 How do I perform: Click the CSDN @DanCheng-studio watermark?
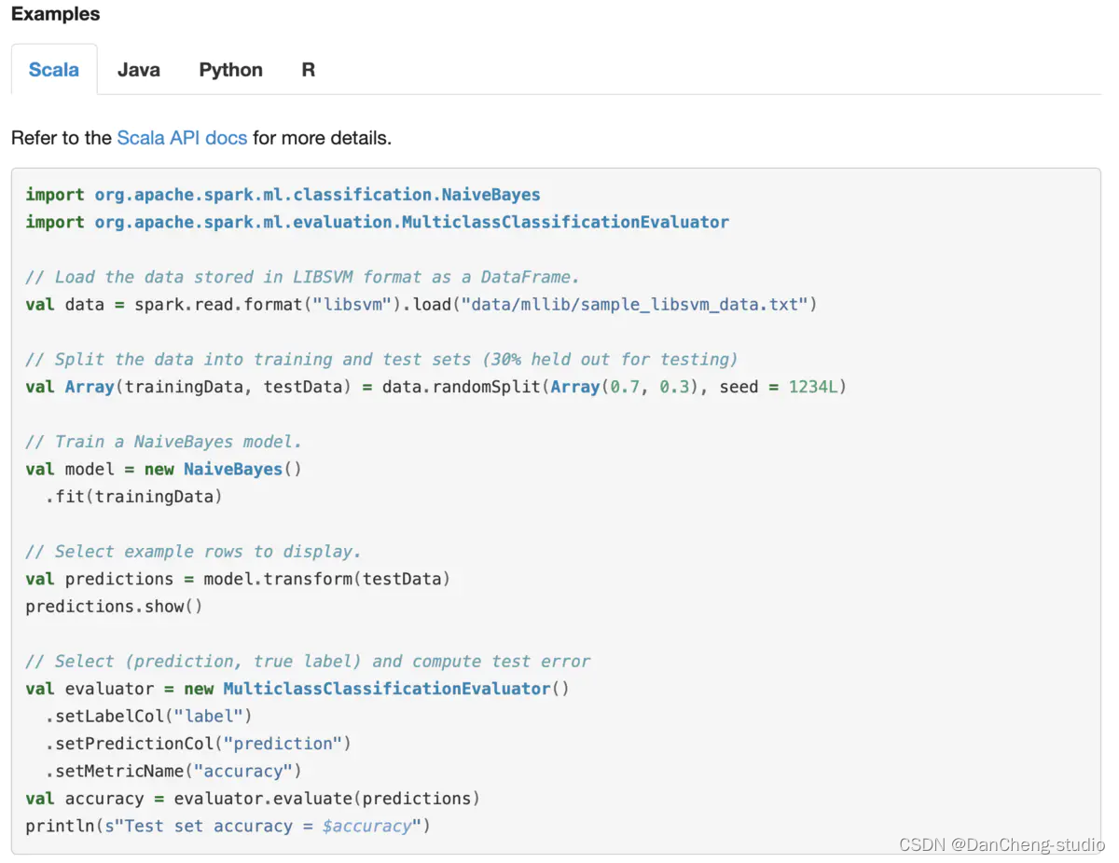click(x=1001, y=844)
